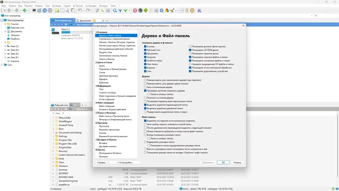339x191 pixels.
Task: Enable Показывать скрытые диски checkbox
Action: [x=190, y=53]
